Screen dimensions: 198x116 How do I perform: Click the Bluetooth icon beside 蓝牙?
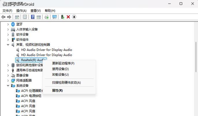13,24
